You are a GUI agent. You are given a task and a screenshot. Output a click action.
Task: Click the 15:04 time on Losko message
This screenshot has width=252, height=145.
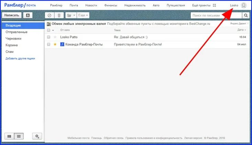pyautogui.click(x=243, y=37)
